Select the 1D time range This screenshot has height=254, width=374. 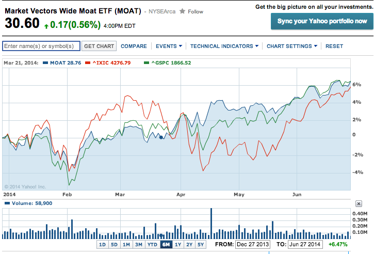(x=102, y=245)
